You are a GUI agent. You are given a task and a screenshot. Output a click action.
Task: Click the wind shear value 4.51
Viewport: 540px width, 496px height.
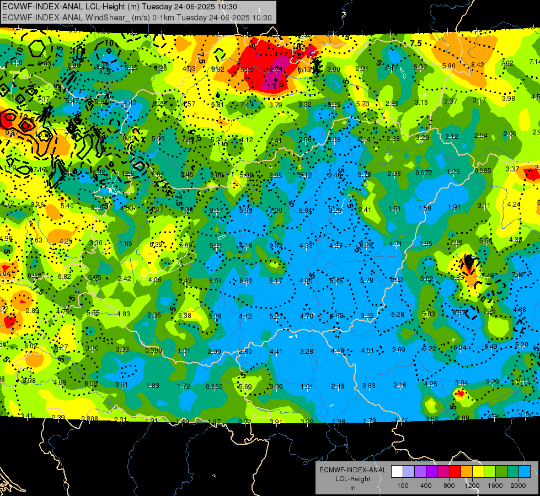pos(367,351)
